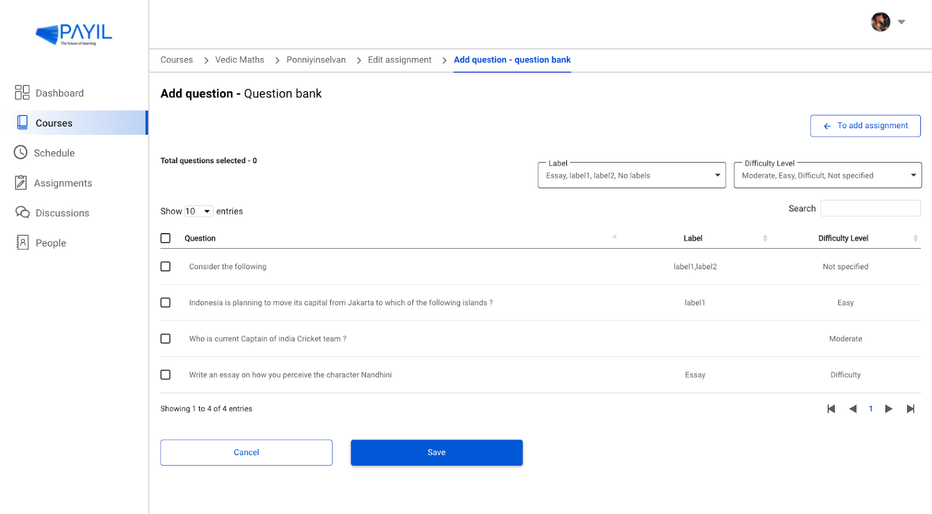Click the 'label1' cell in Indonesia row
The image size is (932, 514).
(695, 302)
